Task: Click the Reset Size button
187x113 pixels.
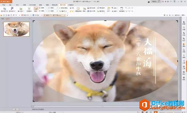Action: pos(63,11)
